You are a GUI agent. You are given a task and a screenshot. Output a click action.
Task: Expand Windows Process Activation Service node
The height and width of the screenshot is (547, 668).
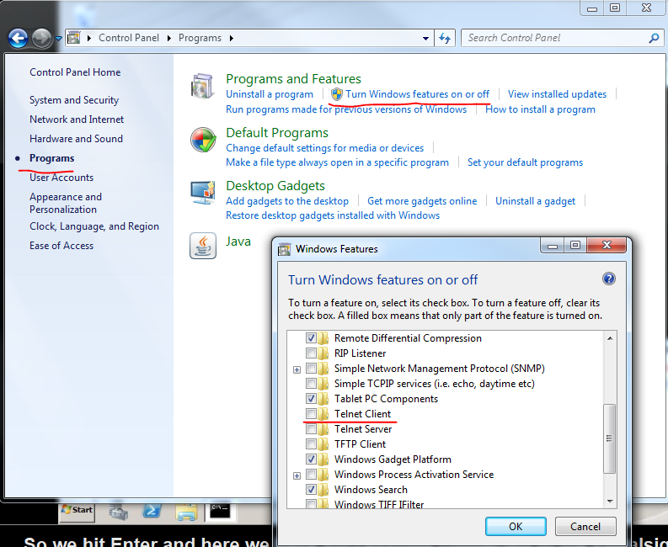(x=297, y=475)
